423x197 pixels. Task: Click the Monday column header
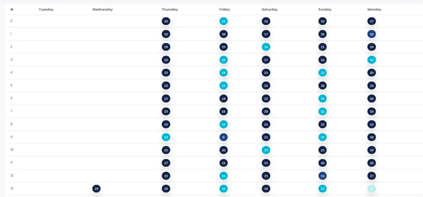[x=374, y=9]
